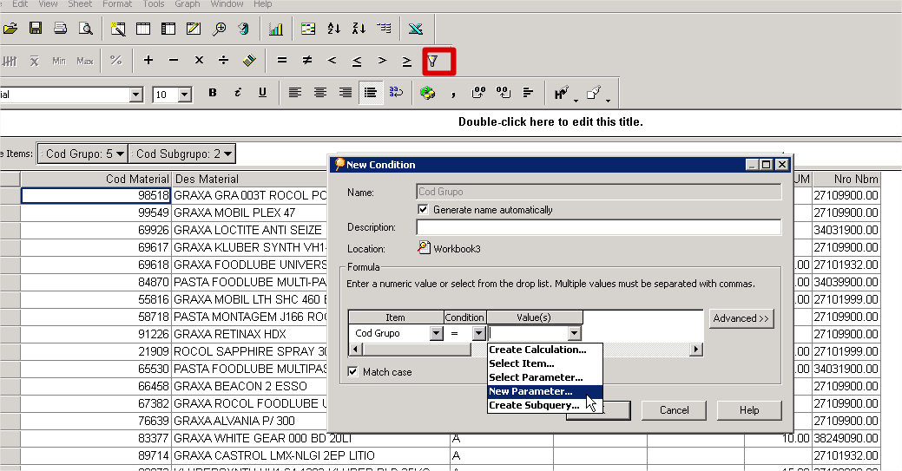The image size is (902, 471).
Task: Open the Graph bar-chart icon
Action: [276, 28]
